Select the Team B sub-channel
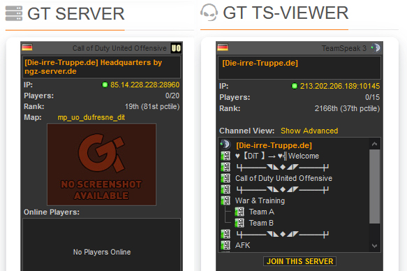 261,223
